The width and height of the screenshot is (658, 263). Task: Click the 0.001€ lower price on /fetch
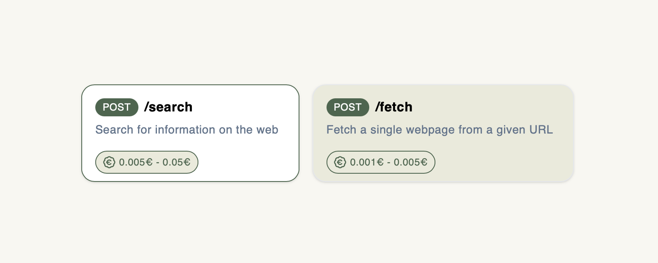(x=367, y=162)
